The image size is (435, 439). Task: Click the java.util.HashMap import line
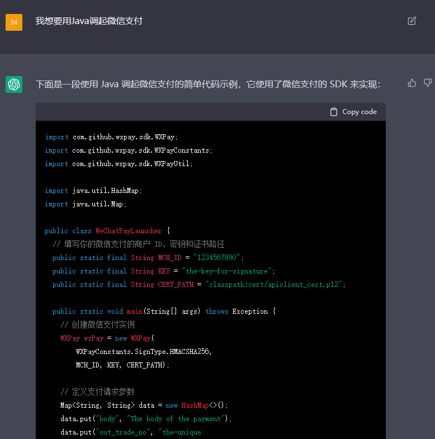[x=93, y=191]
